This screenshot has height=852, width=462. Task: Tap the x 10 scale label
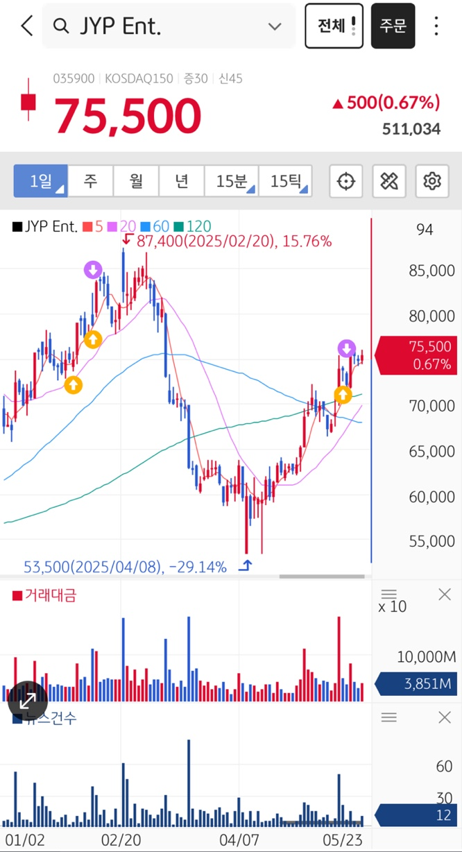point(393,607)
